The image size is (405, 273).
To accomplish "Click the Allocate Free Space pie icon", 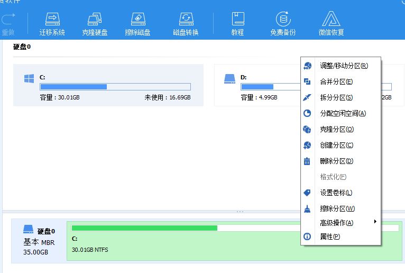I will tap(307, 113).
